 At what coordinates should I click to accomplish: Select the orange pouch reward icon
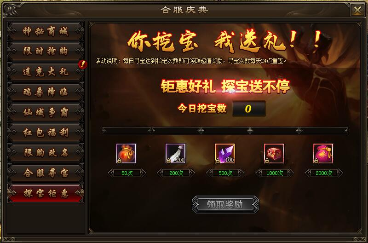click(x=126, y=153)
